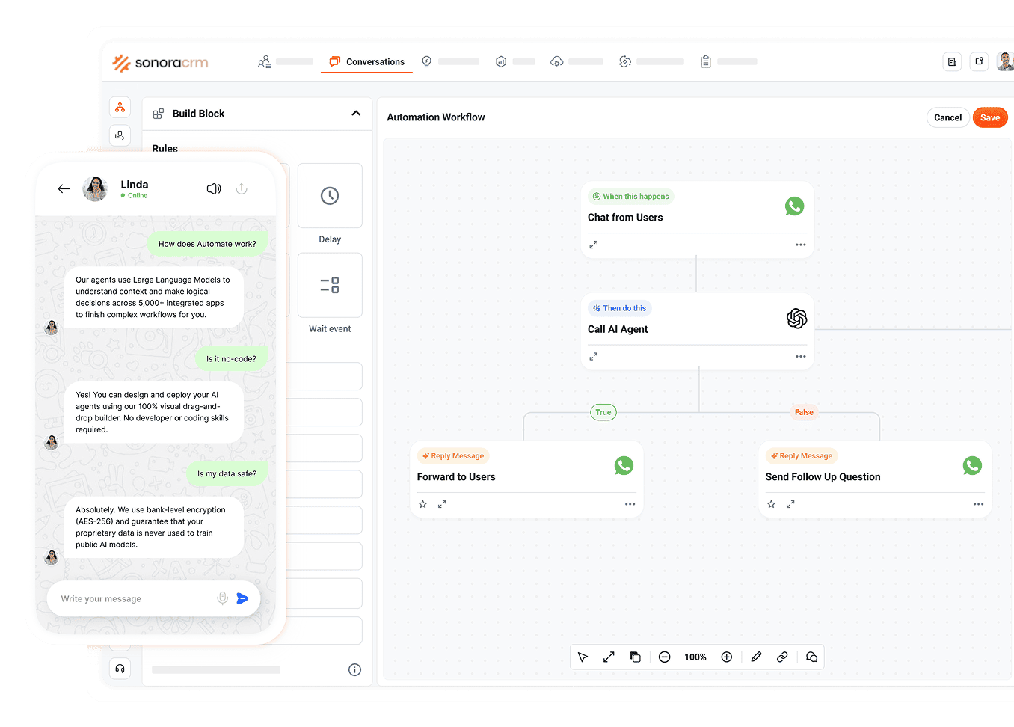
Task: Click the Save button
Action: 990,117
